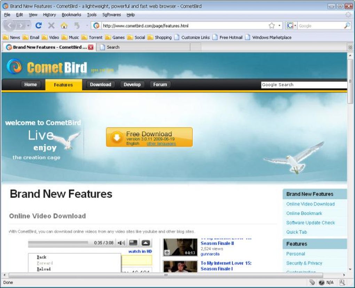This screenshot has height=288, width=355.
Task: Open the search engine selector dropdown
Action: pos(291,25)
